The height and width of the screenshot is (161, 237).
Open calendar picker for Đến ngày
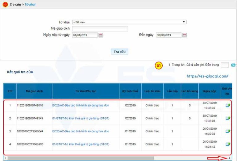185,35
